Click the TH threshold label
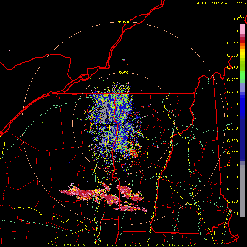The height and width of the screenshot is (247, 247). pos(236,214)
